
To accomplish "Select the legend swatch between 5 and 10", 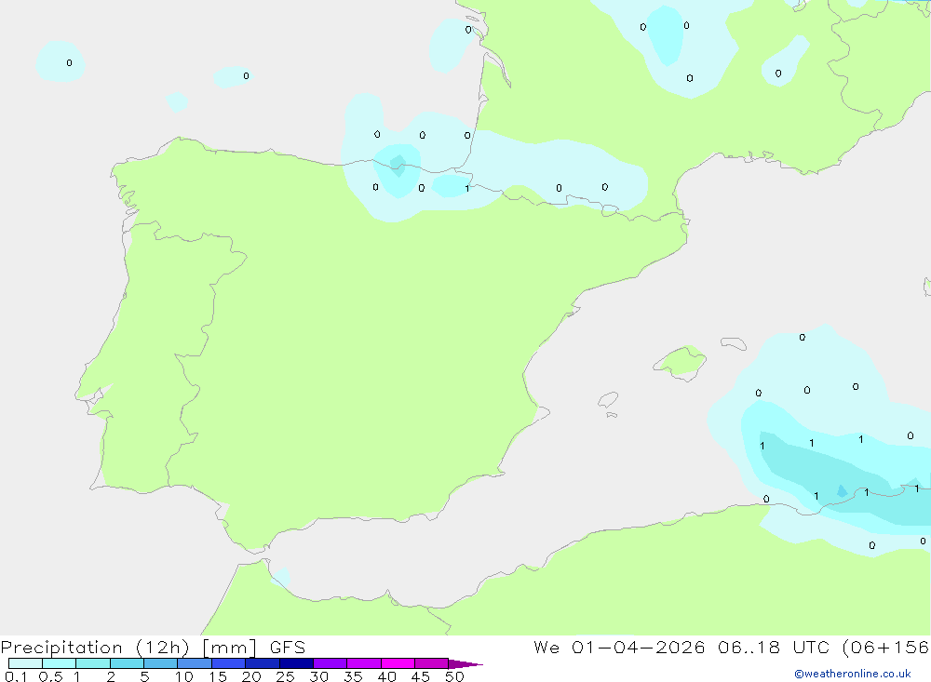I will coord(160,663).
